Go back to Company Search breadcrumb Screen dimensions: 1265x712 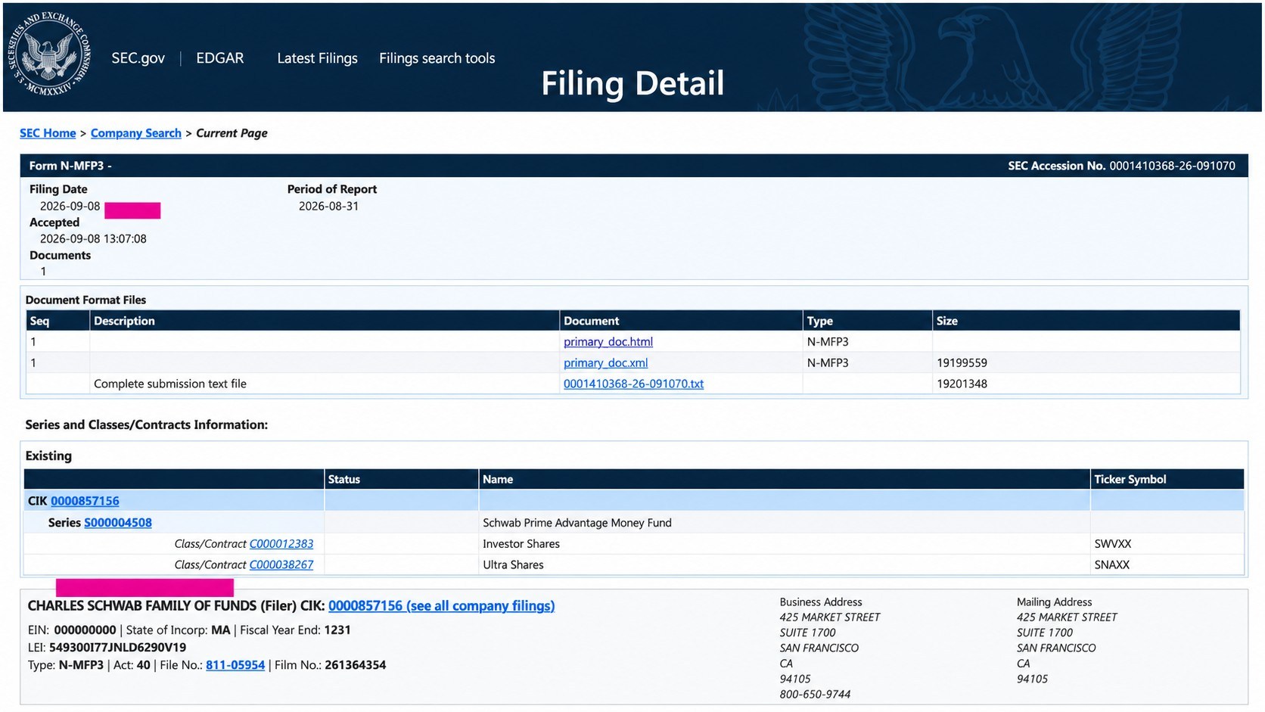(136, 133)
